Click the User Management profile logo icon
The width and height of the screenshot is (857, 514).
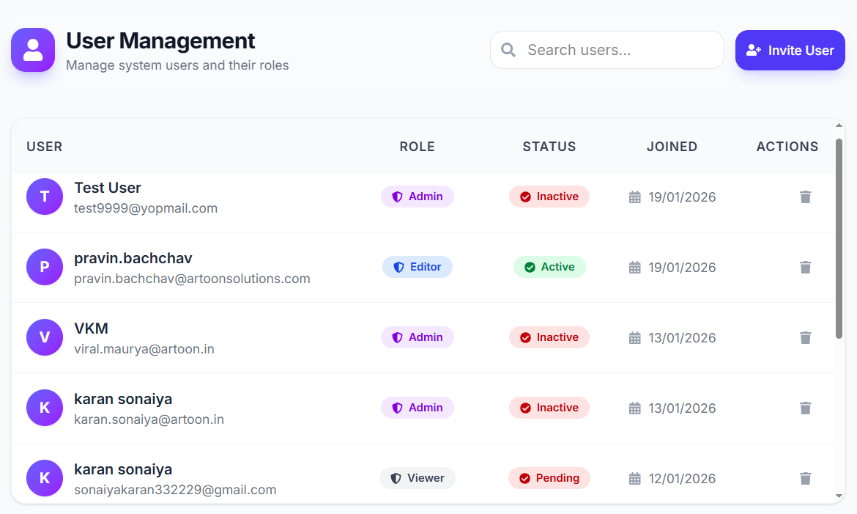coord(33,50)
